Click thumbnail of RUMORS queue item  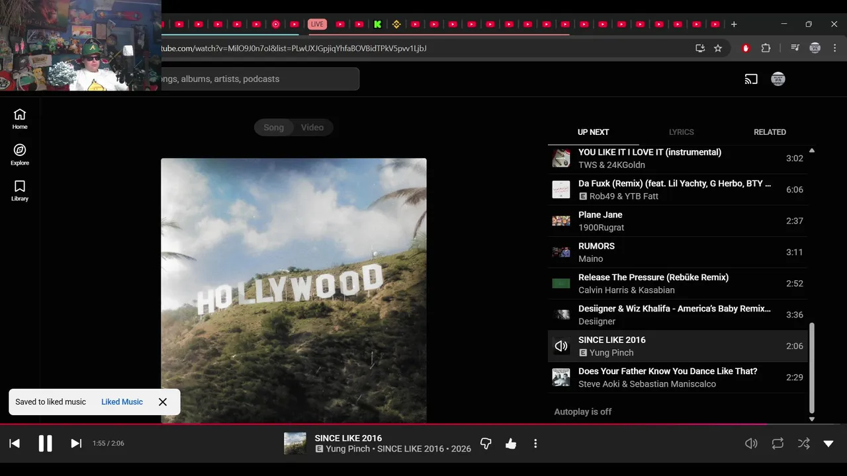coord(561,252)
